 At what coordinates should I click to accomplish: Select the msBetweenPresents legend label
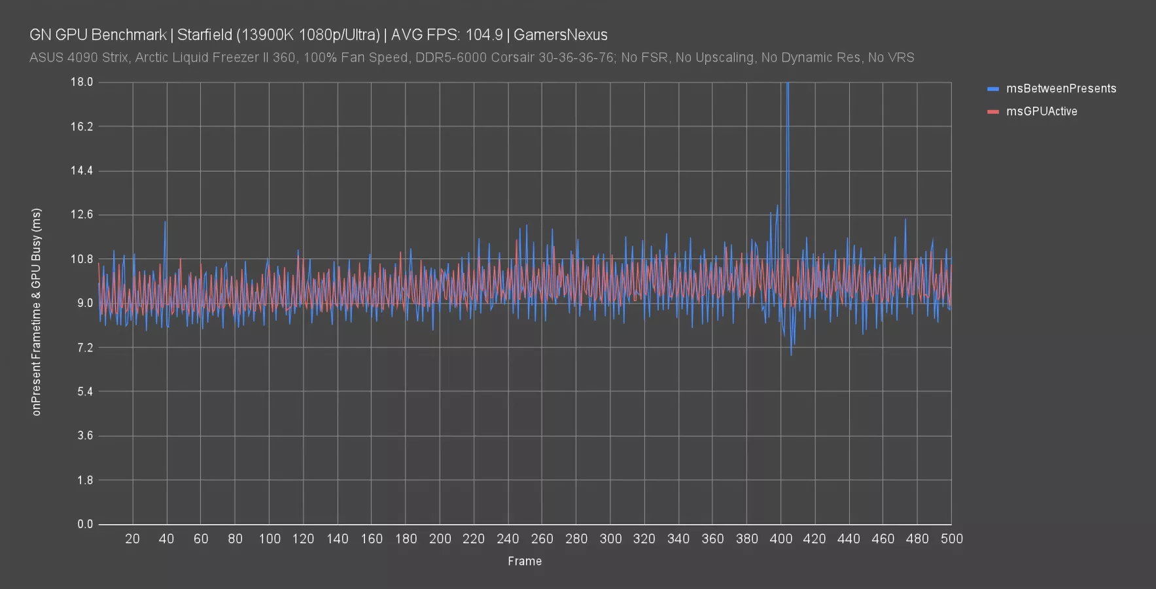click(x=1060, y=89)
